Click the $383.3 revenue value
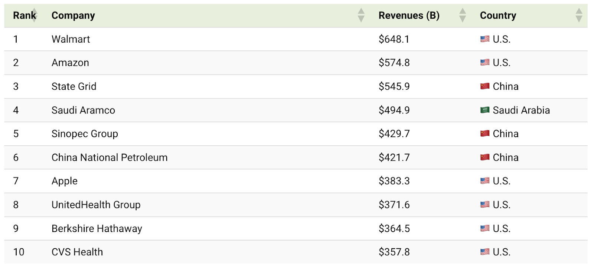Viewport: 594px width, 275px height. tap(394, 181)
